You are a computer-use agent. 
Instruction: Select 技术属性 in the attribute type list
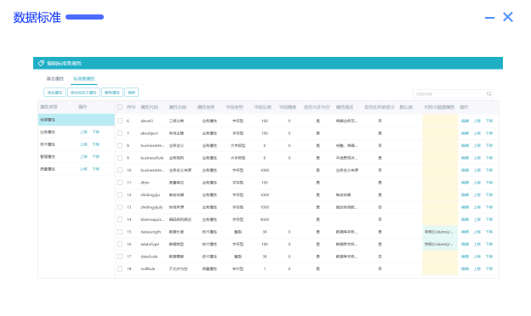[48, 144]
